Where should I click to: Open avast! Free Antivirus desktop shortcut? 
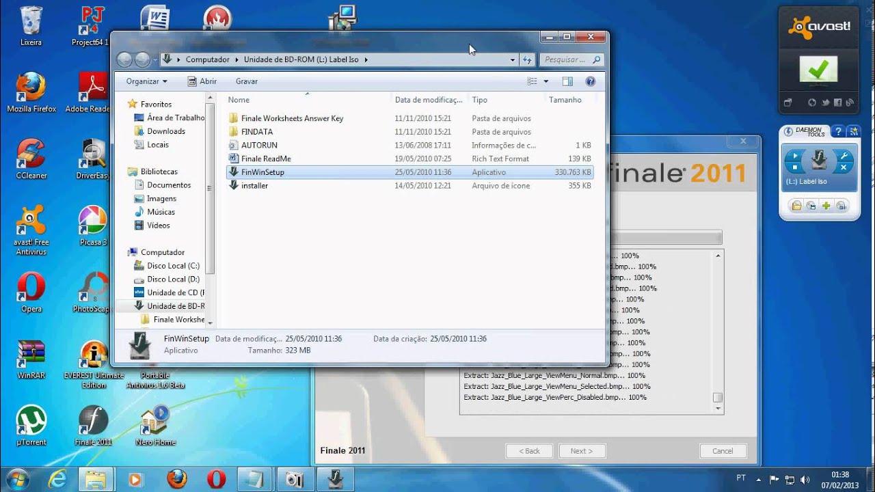click(x=31, y=231)
